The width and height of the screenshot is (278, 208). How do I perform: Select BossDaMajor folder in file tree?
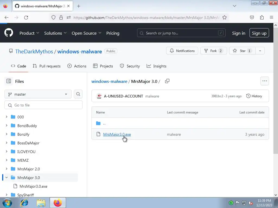tap(28, 143)
